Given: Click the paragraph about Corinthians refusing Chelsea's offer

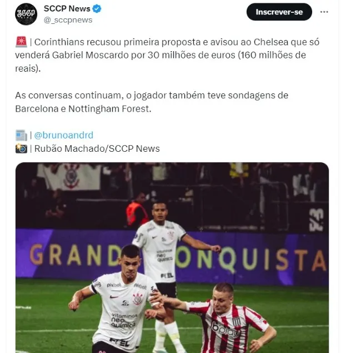Looking at the screenshot, I should click(167, 55).
